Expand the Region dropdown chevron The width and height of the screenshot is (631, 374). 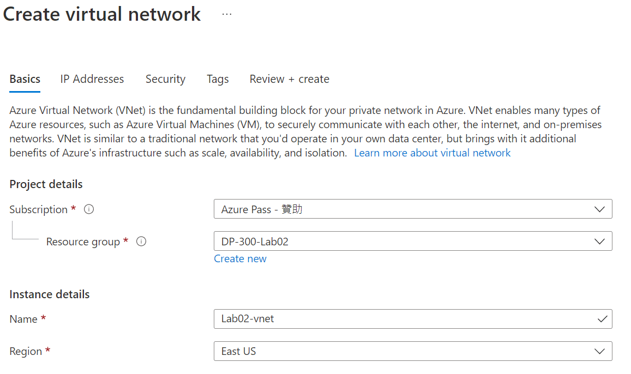599,351
